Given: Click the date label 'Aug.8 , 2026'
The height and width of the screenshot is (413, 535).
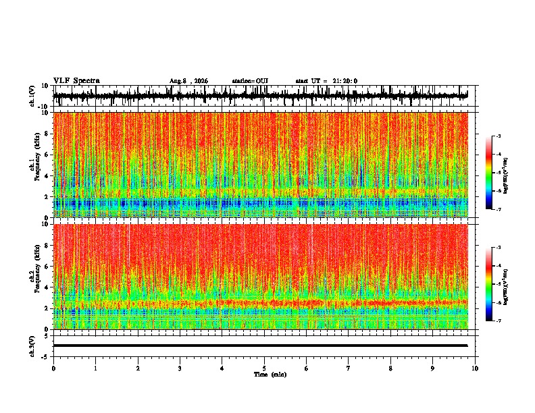Looking at the screenshot, I should (x=188, y=81).
